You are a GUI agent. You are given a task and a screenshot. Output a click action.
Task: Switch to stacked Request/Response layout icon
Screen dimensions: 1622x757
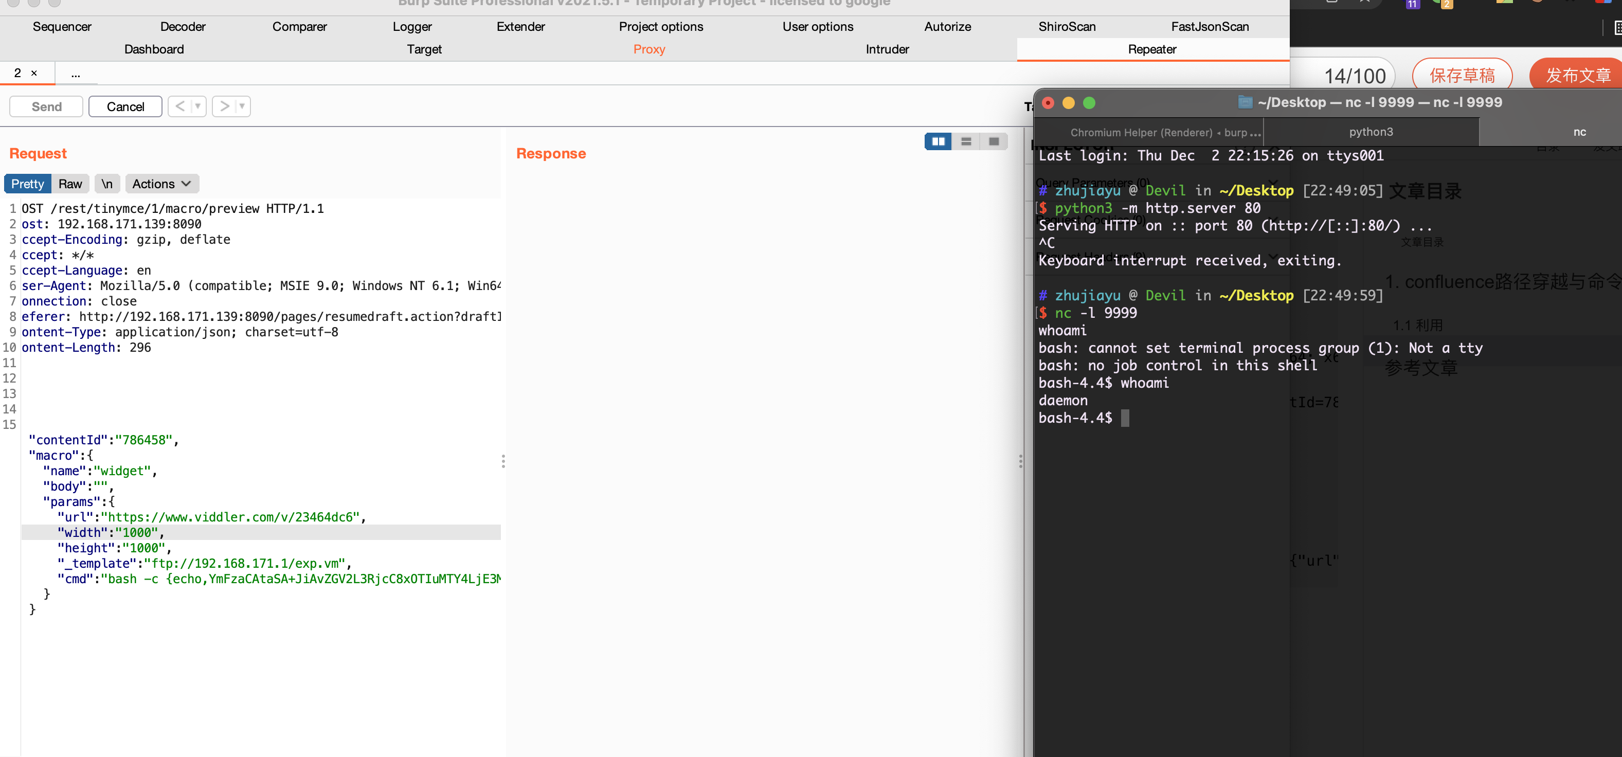tap(966, 142)
